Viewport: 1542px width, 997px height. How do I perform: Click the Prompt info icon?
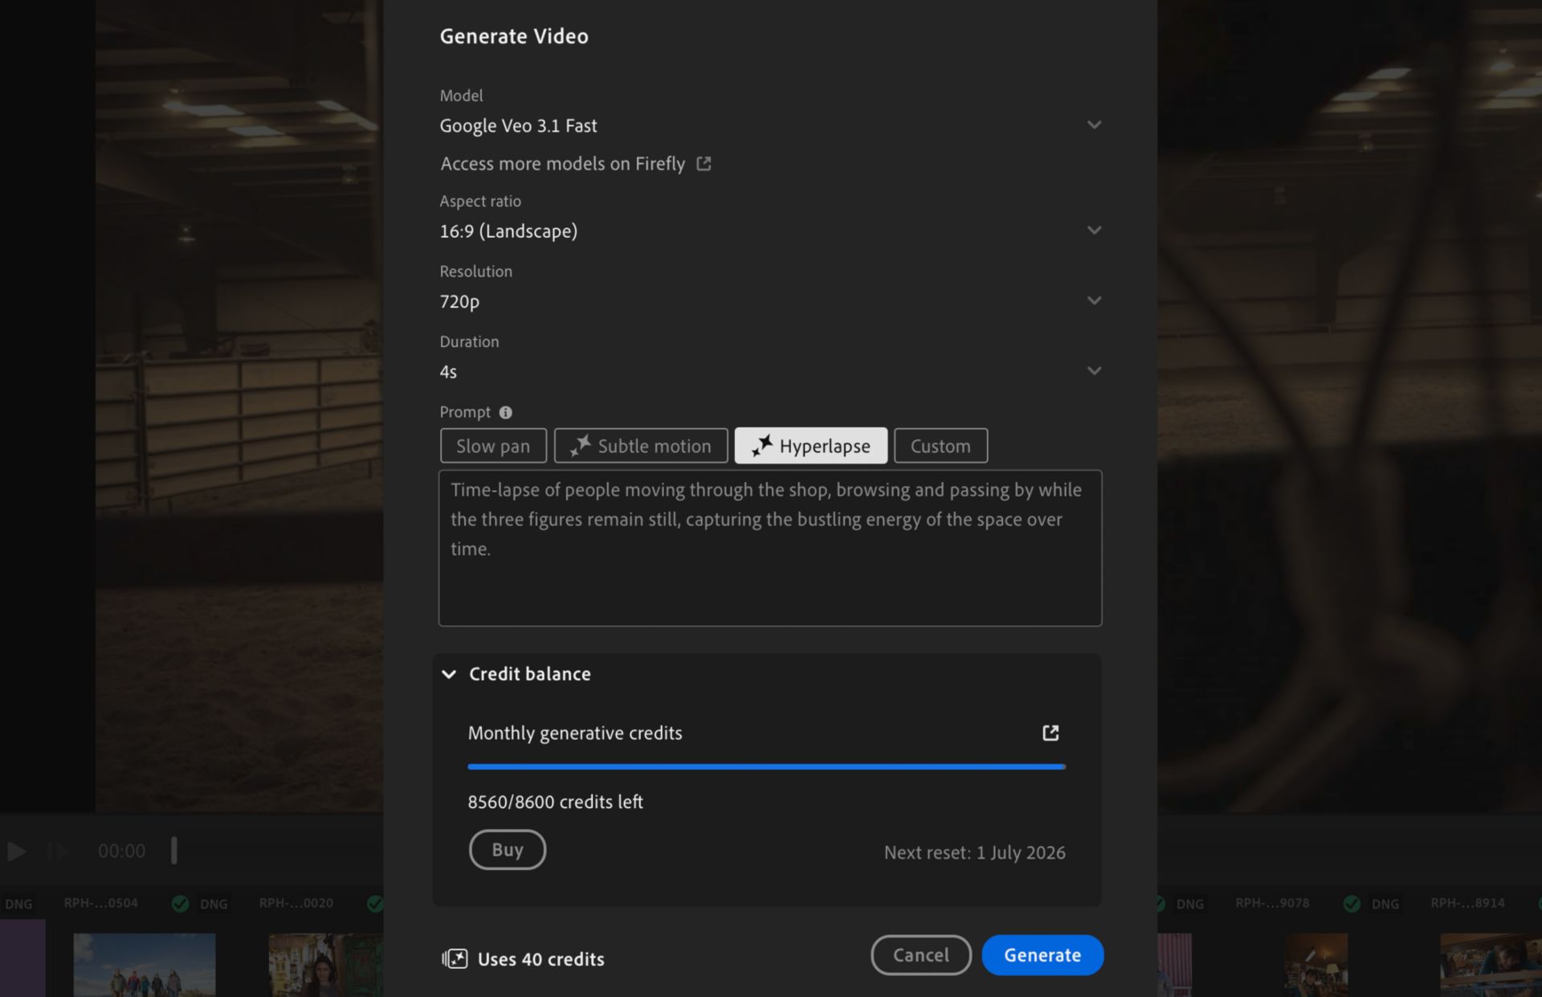pyautogui.click(x=505, y=412)
